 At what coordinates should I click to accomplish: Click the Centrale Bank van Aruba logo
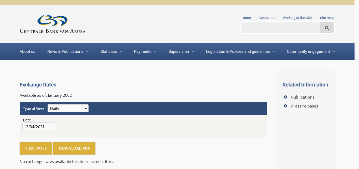click(x=53, y=24)
